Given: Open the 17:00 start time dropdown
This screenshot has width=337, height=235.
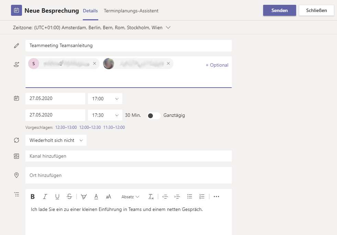Looking at the screenshot, I should tap(105, 99).
